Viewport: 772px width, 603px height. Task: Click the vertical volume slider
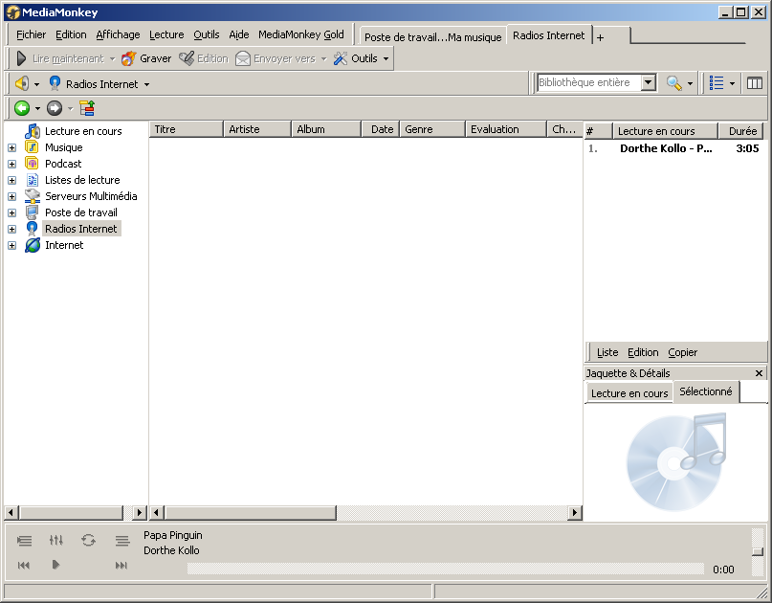759,551
